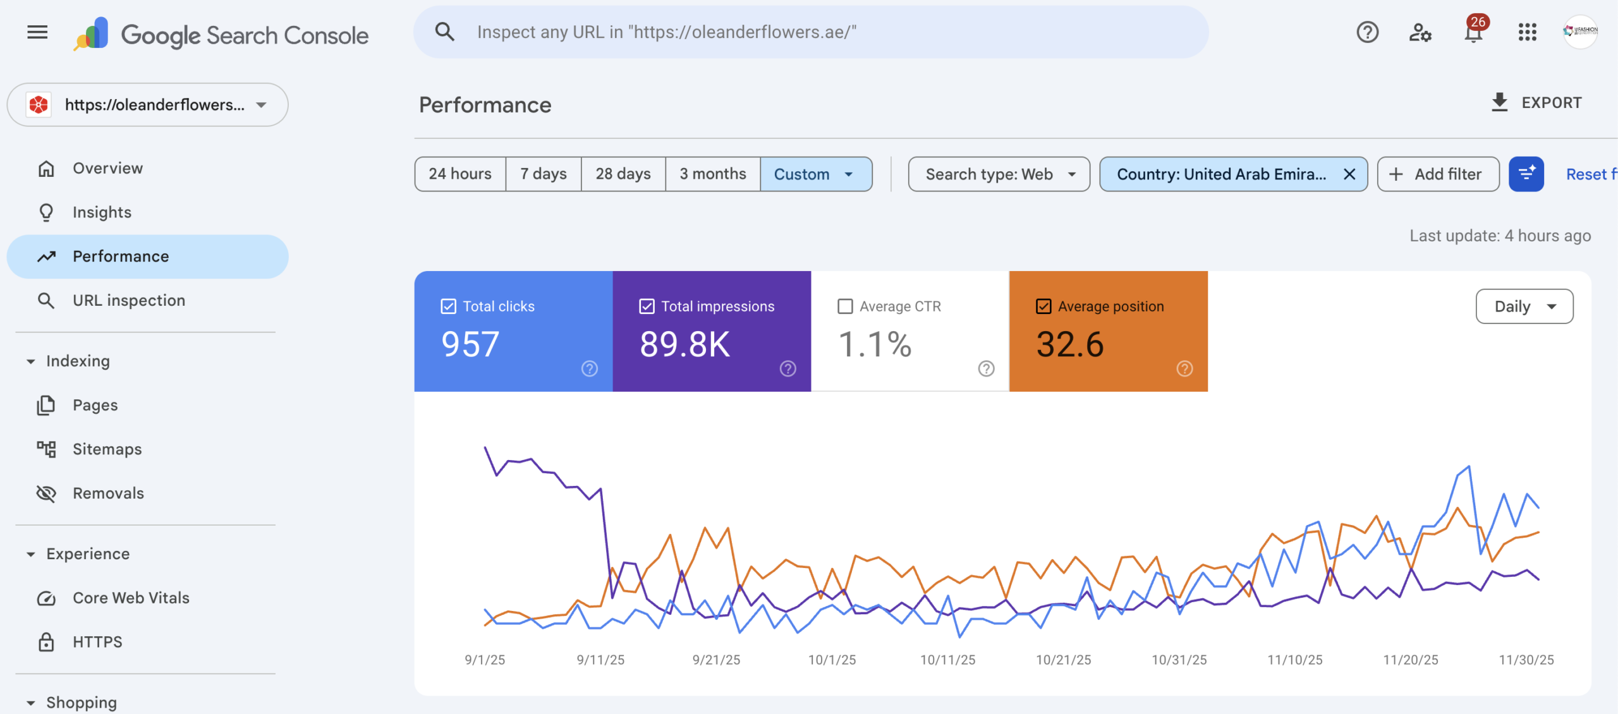Remove the Country United Arab Emirates filter

[x=1349, y=174]
